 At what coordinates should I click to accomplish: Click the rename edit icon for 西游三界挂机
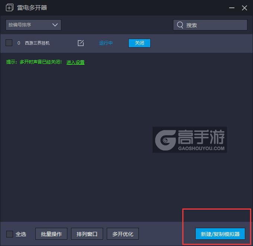pos(81,43)
